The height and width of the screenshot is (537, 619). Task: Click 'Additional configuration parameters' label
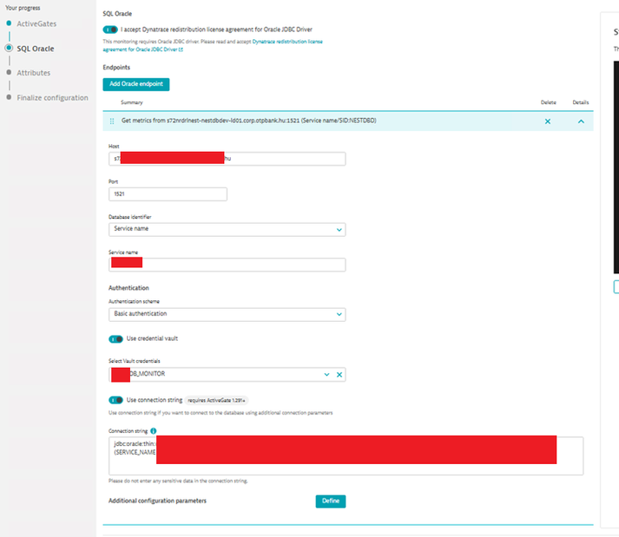click(157, 501)
